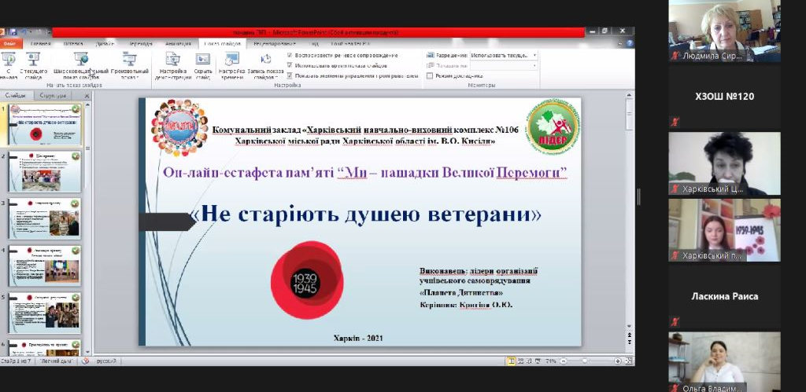Click the 1939-1945 red poppy image
The height and width of the screenshot is (392, 806).
point(307,280)
